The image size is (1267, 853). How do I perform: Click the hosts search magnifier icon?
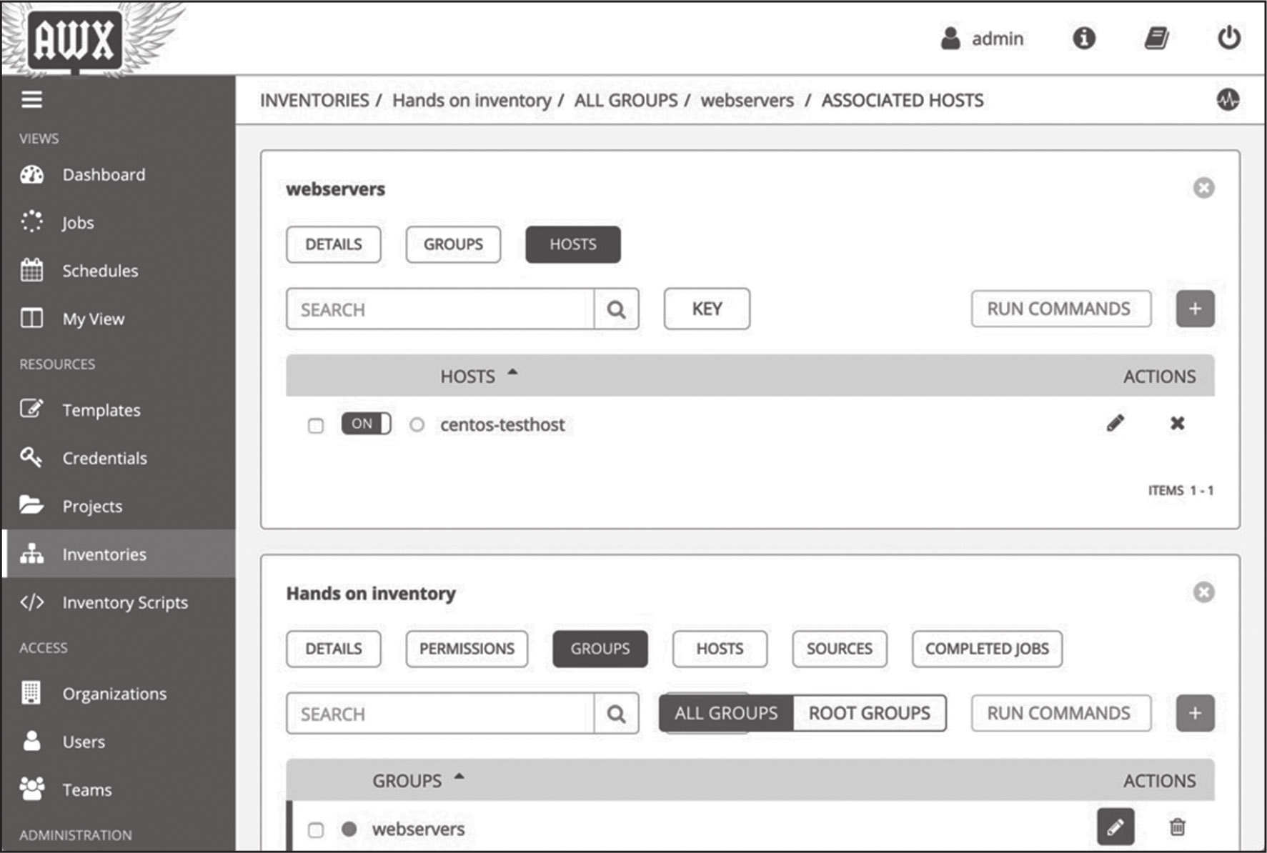coord(616,309)
